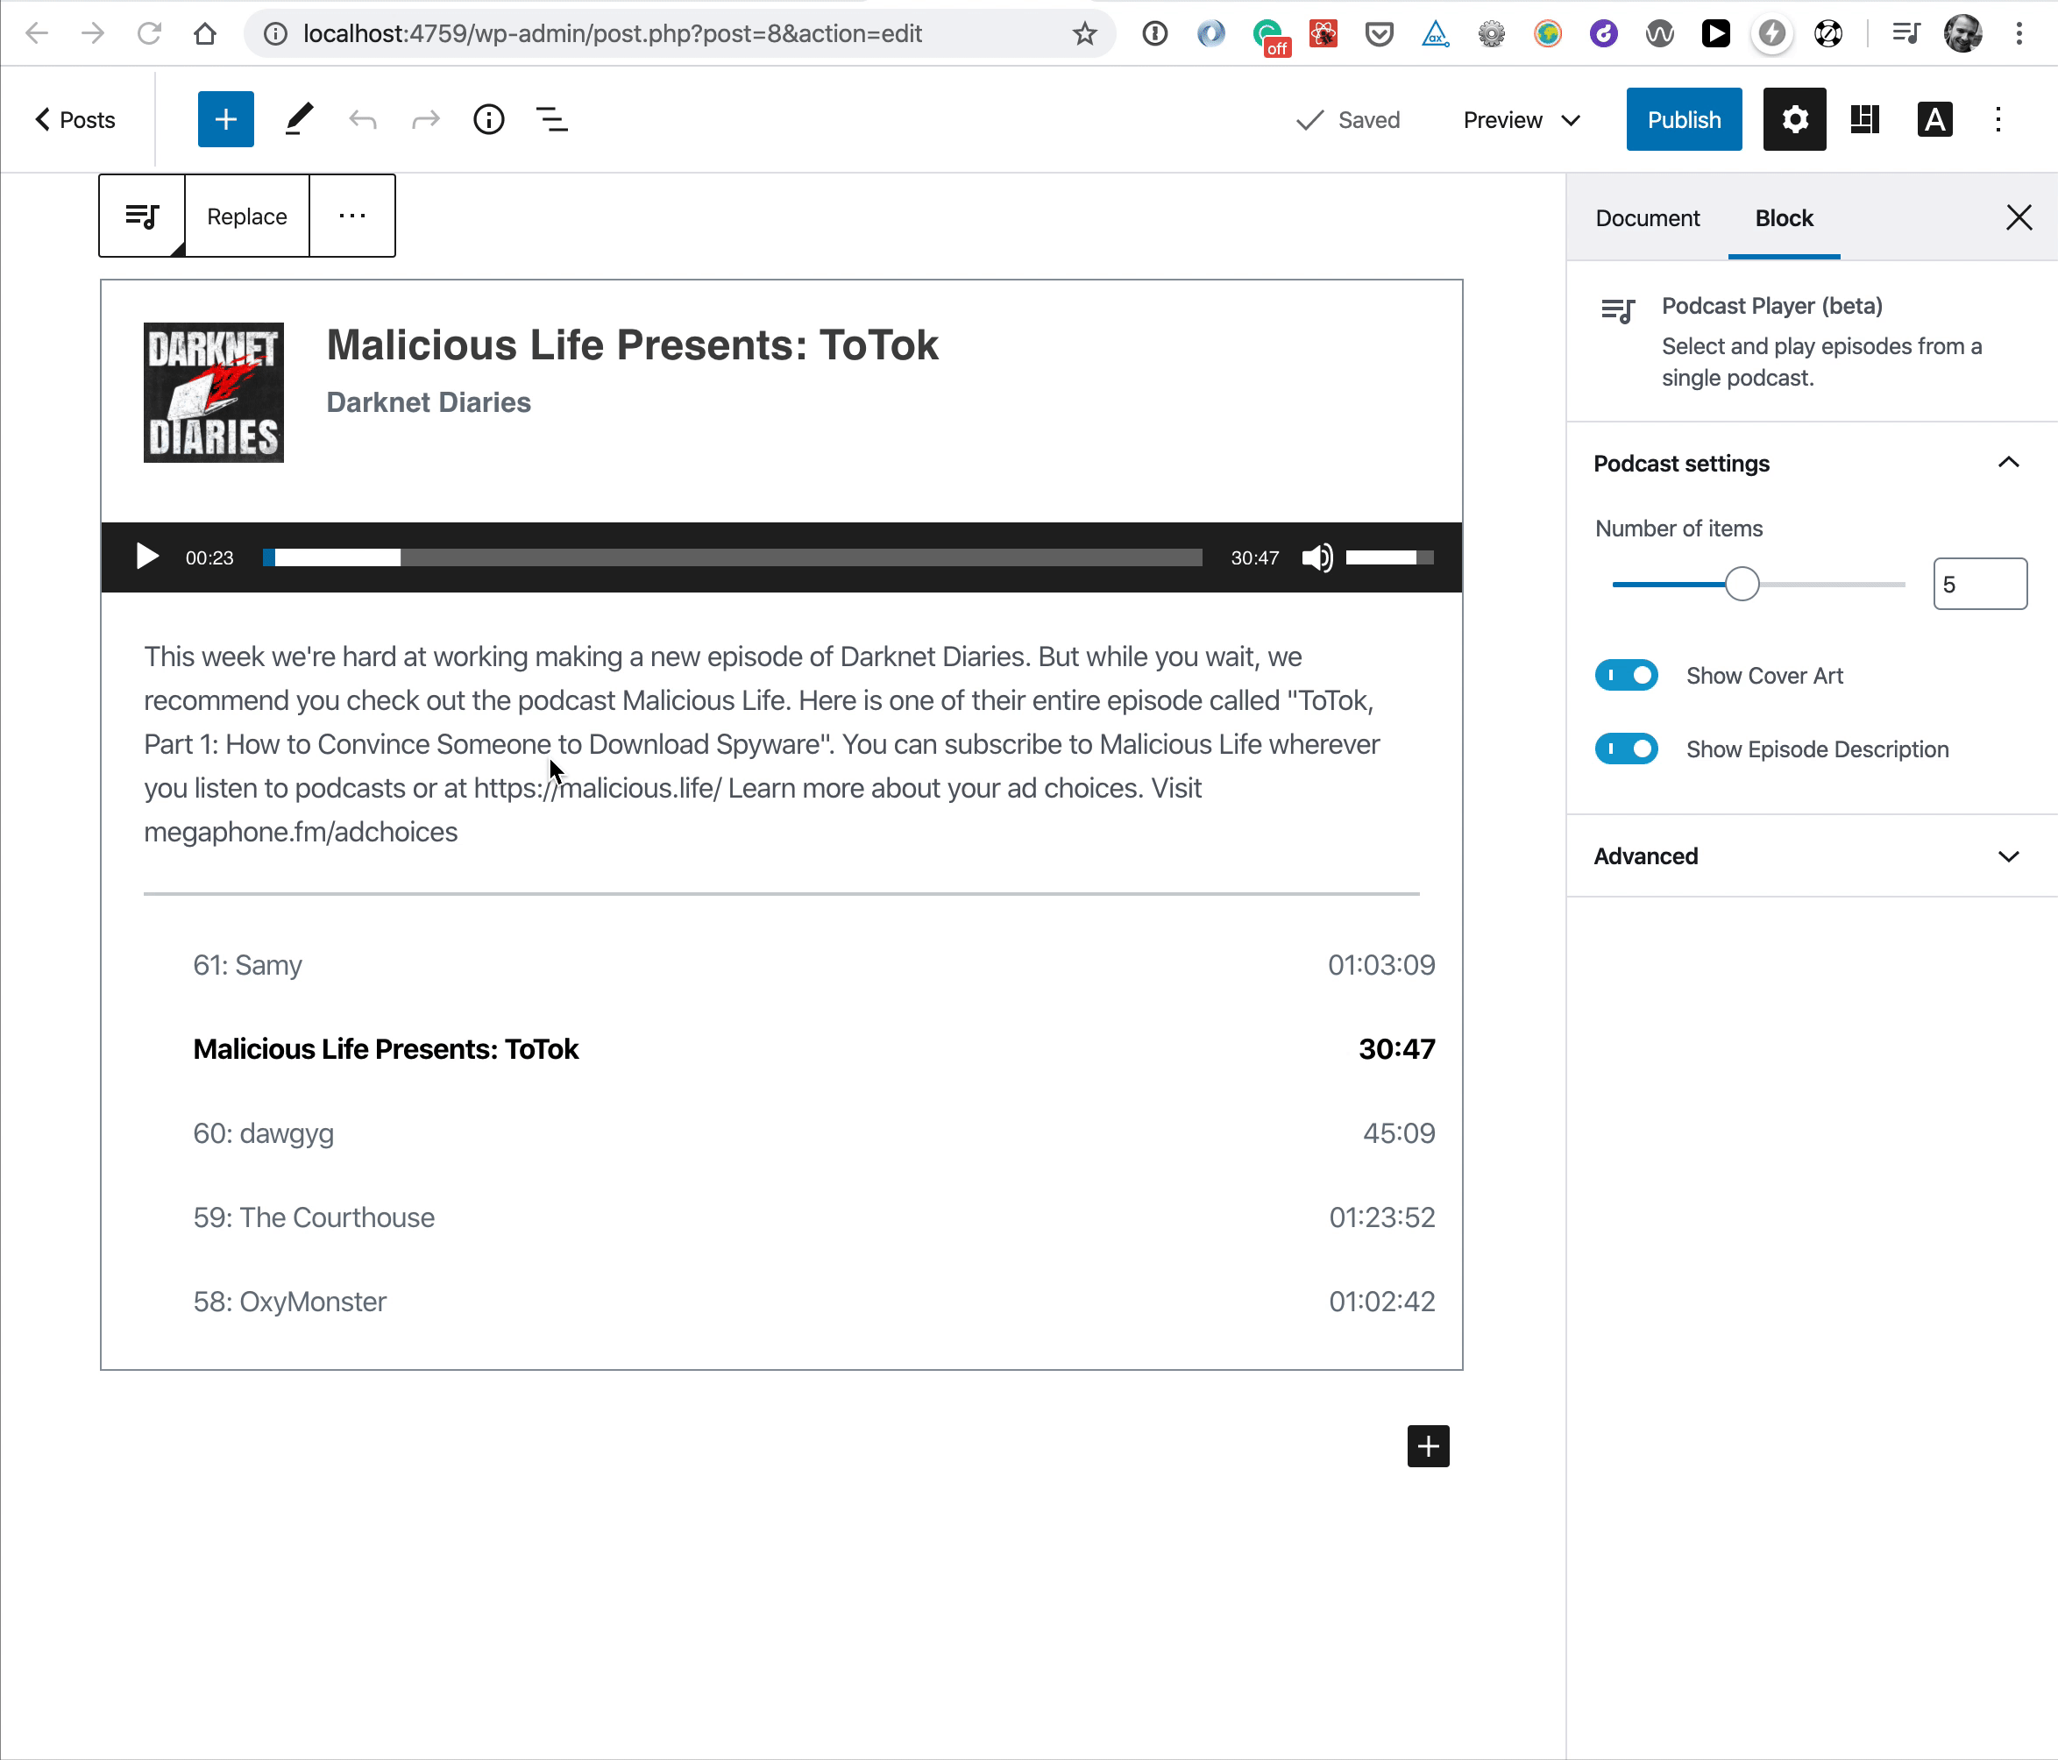
Task: Open the Jetpack sidebar icon
Action: pos(1864,120)
